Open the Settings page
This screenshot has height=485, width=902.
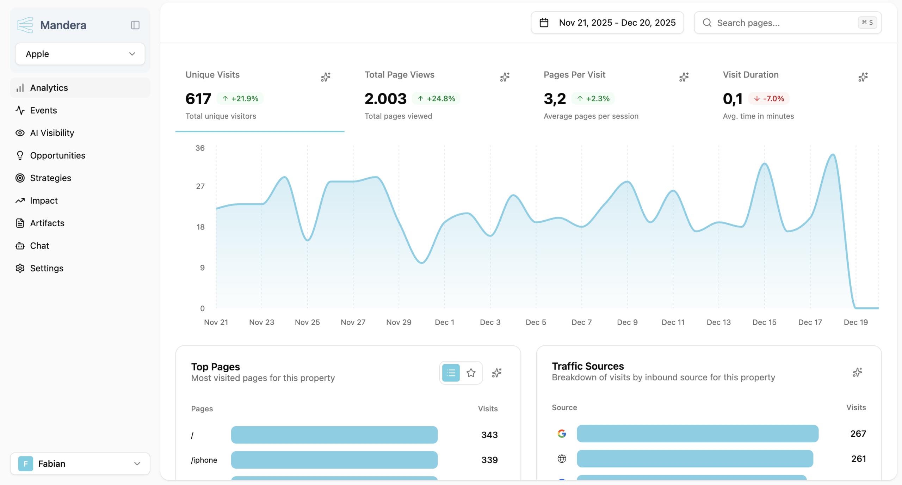[x=47, y=268]
